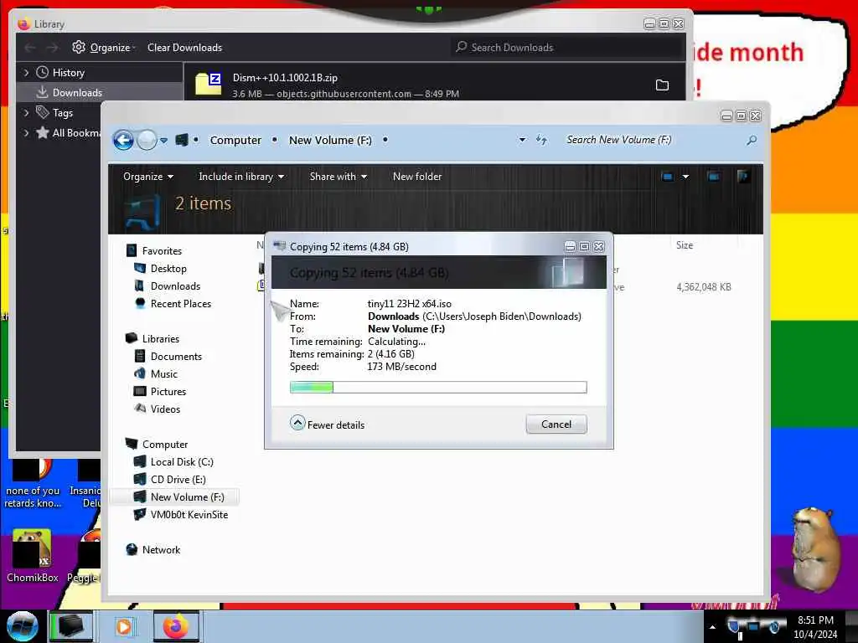Select Libraries in navigation pane
Screen dimensions: 858x643
(161, 339)
